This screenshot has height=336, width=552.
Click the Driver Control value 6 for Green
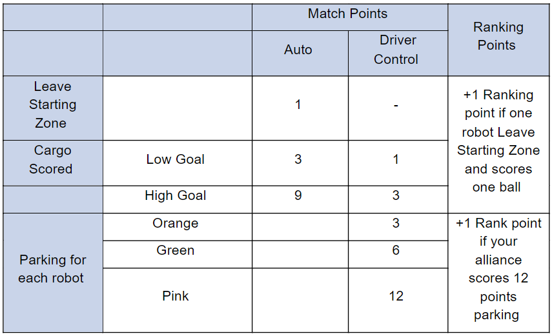pyautogui.click(x=396, y=250)
